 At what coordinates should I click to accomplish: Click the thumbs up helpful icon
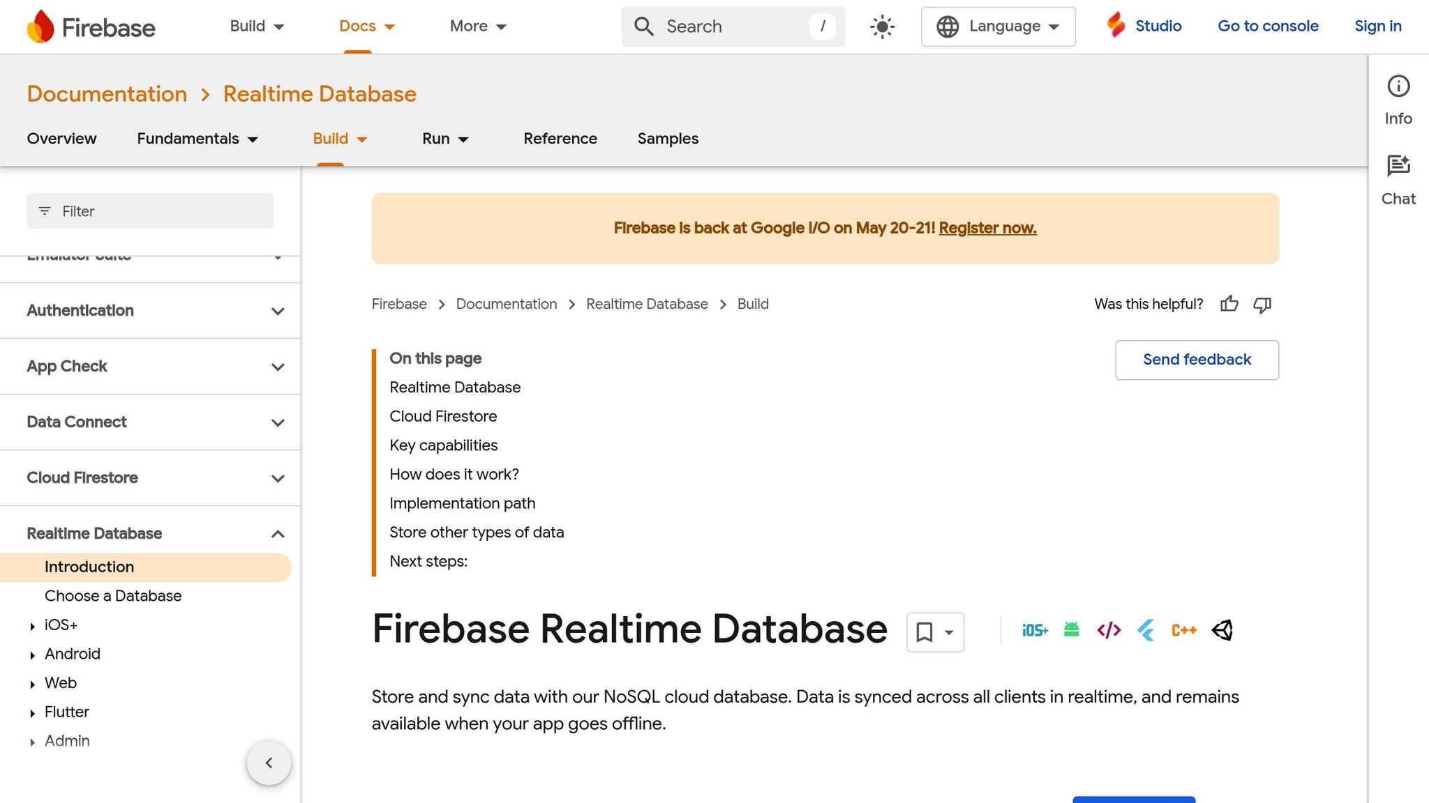[x=1229, y=304]
